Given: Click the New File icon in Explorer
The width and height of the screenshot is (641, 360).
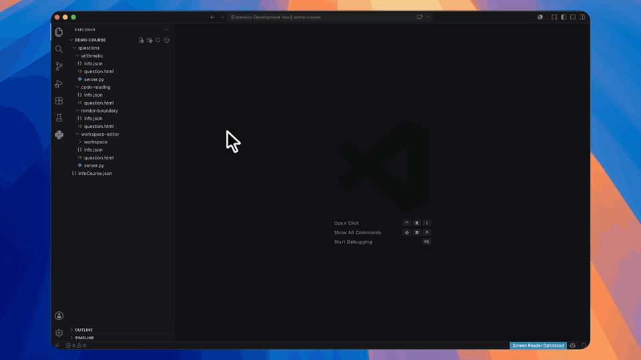Looking at the screenshot, I should coord(141,40).
